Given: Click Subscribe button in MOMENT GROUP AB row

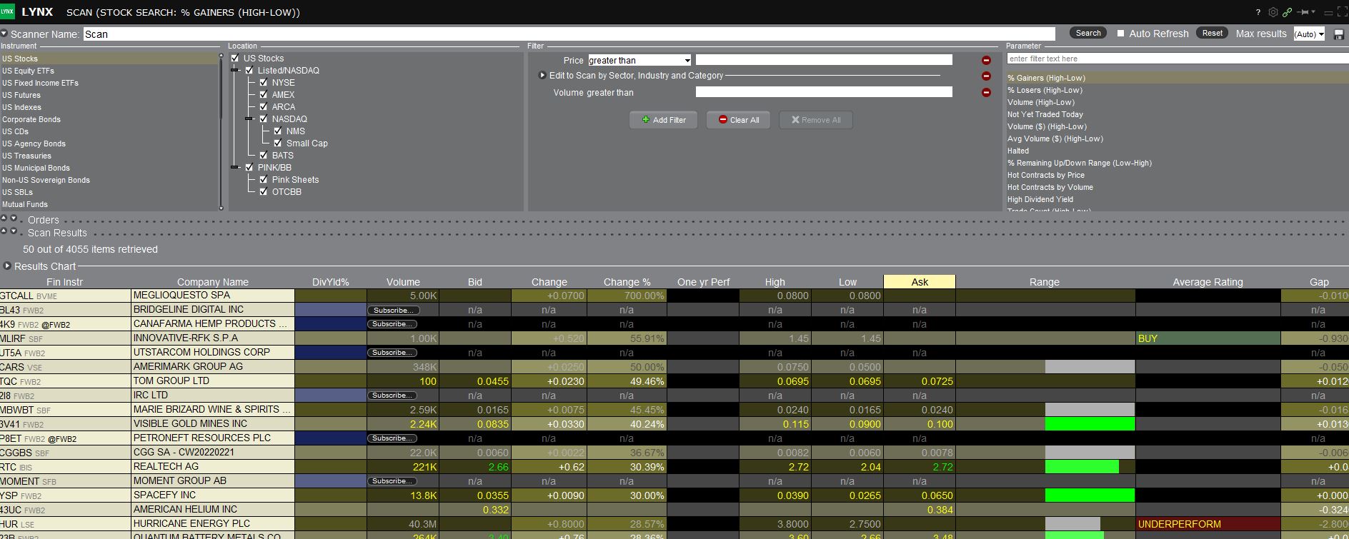Looking at the screenshot, I should 393,482.
